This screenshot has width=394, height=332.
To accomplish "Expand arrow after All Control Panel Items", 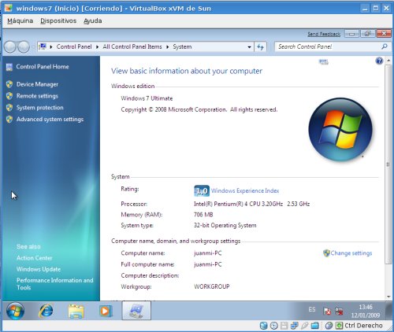I will coord(167,47).
